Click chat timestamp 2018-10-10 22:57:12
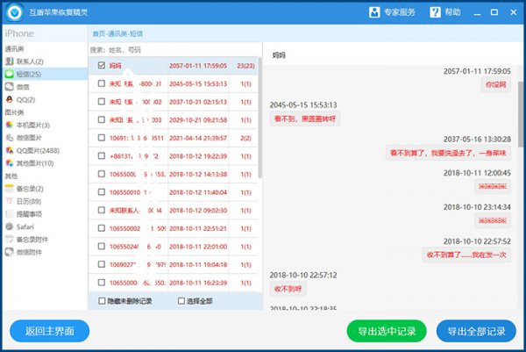 [303, 275]
